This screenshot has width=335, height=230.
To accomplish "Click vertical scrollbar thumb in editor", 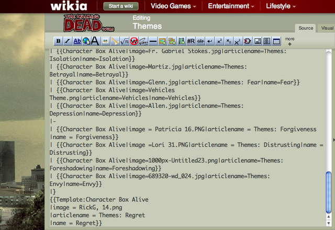I will click(328, 192).
